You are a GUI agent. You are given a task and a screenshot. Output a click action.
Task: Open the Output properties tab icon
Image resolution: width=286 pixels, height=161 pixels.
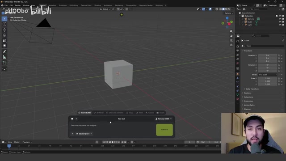237,51
